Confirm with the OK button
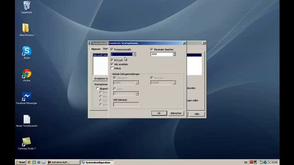 pos(159,113)
